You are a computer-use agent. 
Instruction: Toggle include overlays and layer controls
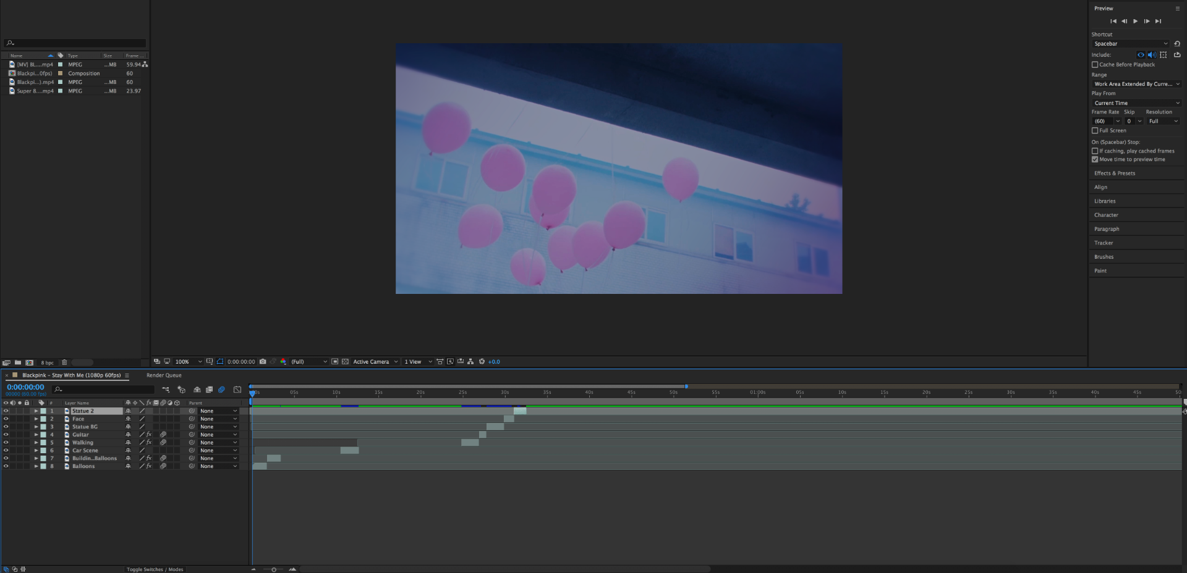pyautogui.click(x=1164, y=55)
